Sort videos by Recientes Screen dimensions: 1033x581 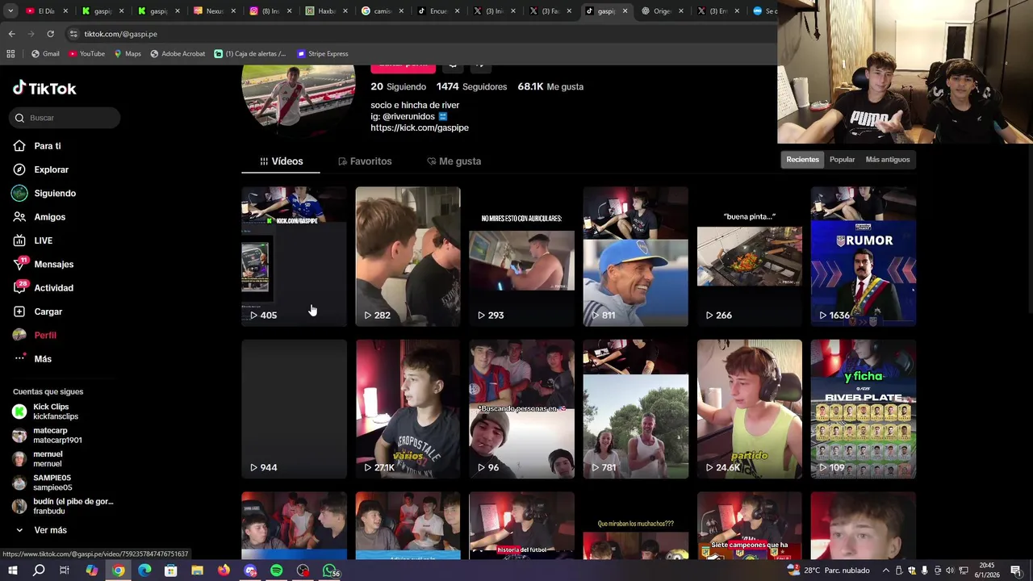802,160
